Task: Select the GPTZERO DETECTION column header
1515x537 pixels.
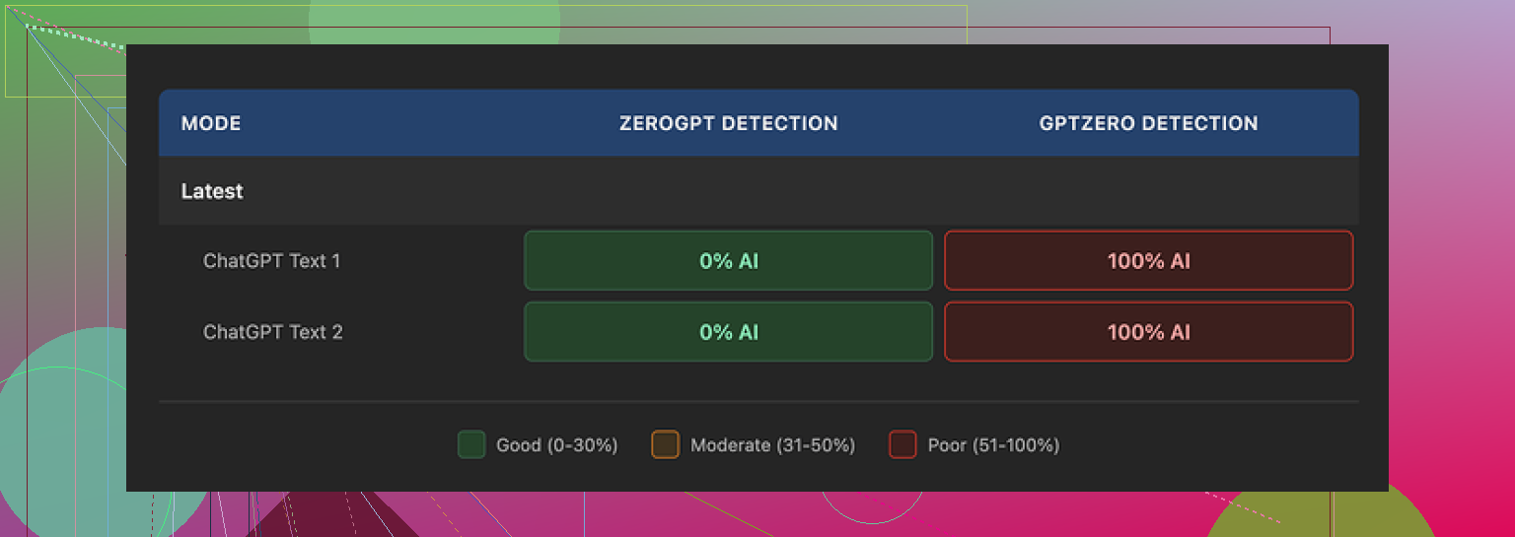Action: 1148,123
